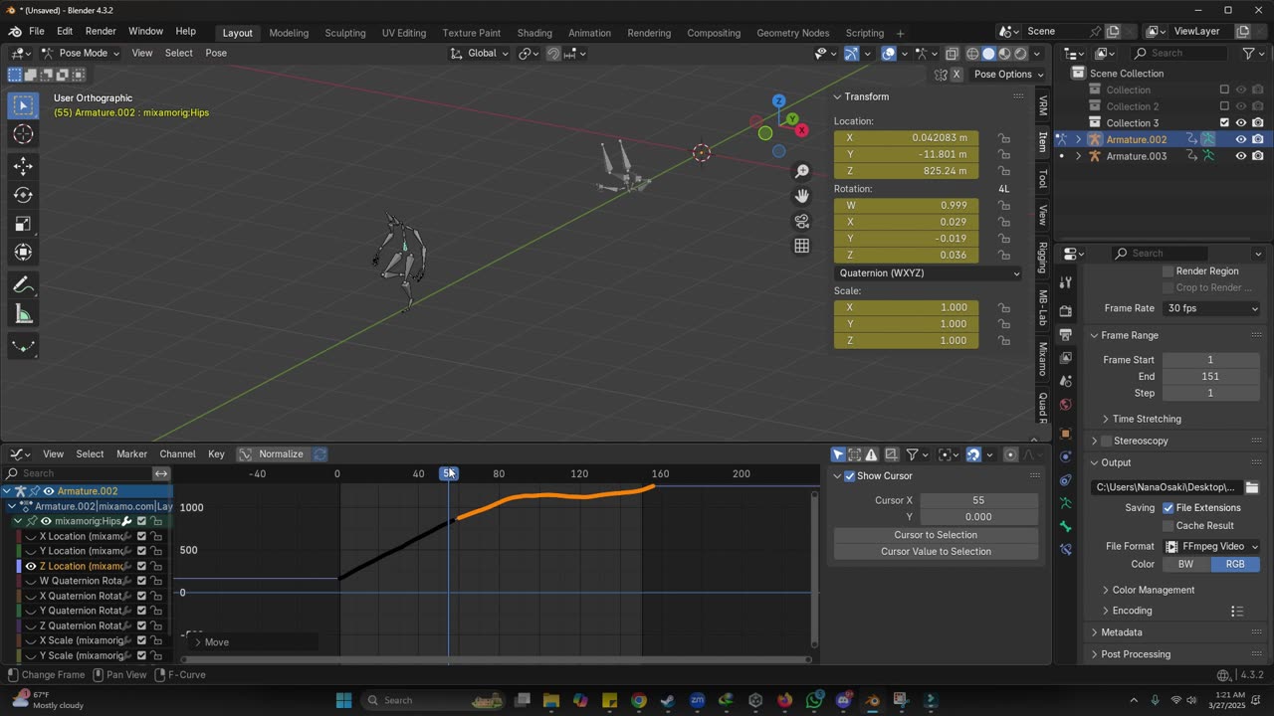This screenshot has width=1274, height=716.
Task: Select the Annotate pencil tool
Action: [23, 285]
